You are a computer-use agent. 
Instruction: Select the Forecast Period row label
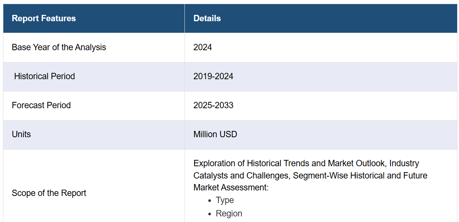click(41, 106)
